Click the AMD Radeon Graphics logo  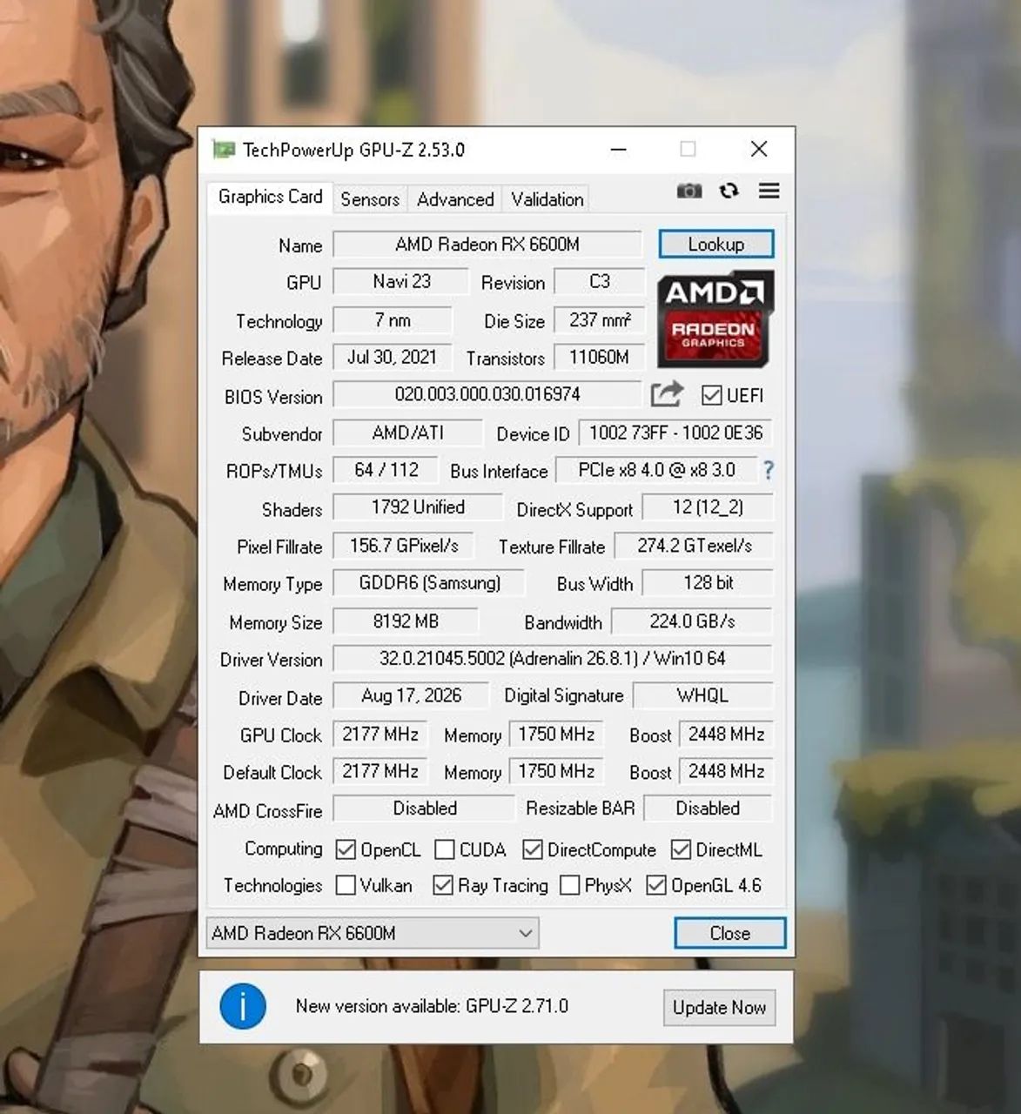715,319
